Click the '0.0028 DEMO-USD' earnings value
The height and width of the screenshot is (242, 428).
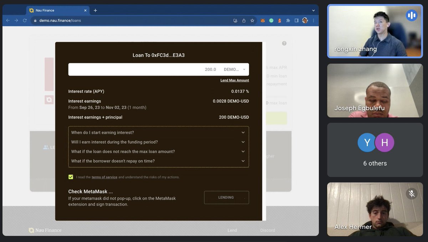[x=231, y=101]
